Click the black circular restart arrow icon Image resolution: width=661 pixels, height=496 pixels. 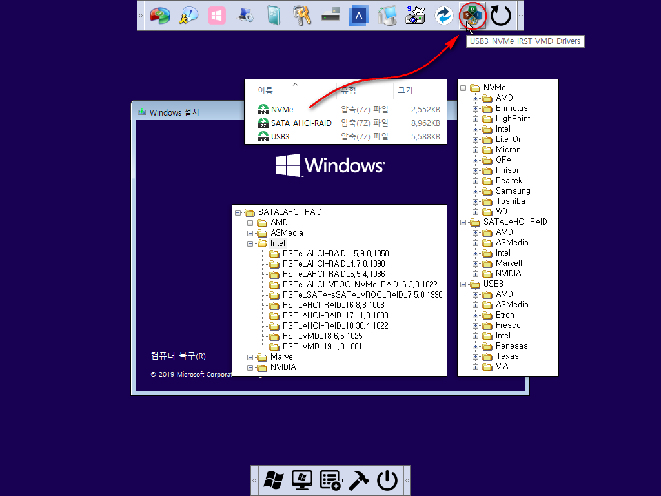coord(501,15)
